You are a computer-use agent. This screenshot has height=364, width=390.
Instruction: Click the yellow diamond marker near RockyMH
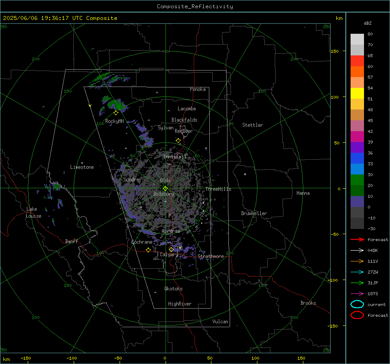pos(116,113)
